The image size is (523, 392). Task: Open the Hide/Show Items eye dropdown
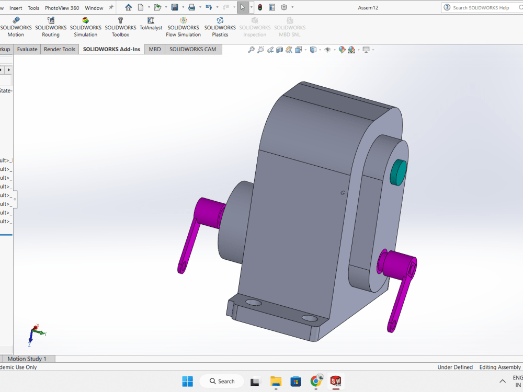[x=334, y=49]
